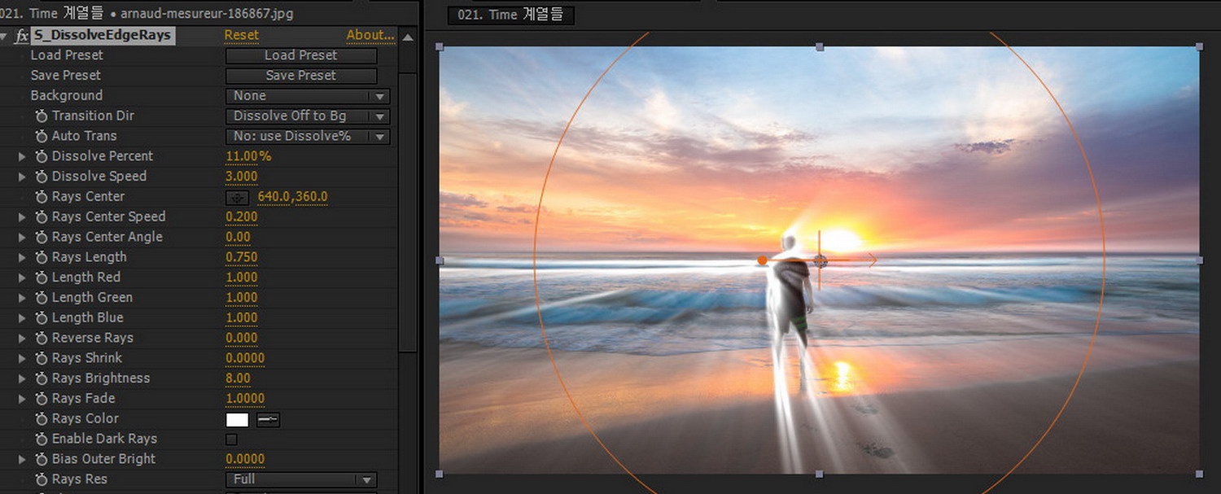Toggle the Length Red stopwatch

[x=41, y=278]
